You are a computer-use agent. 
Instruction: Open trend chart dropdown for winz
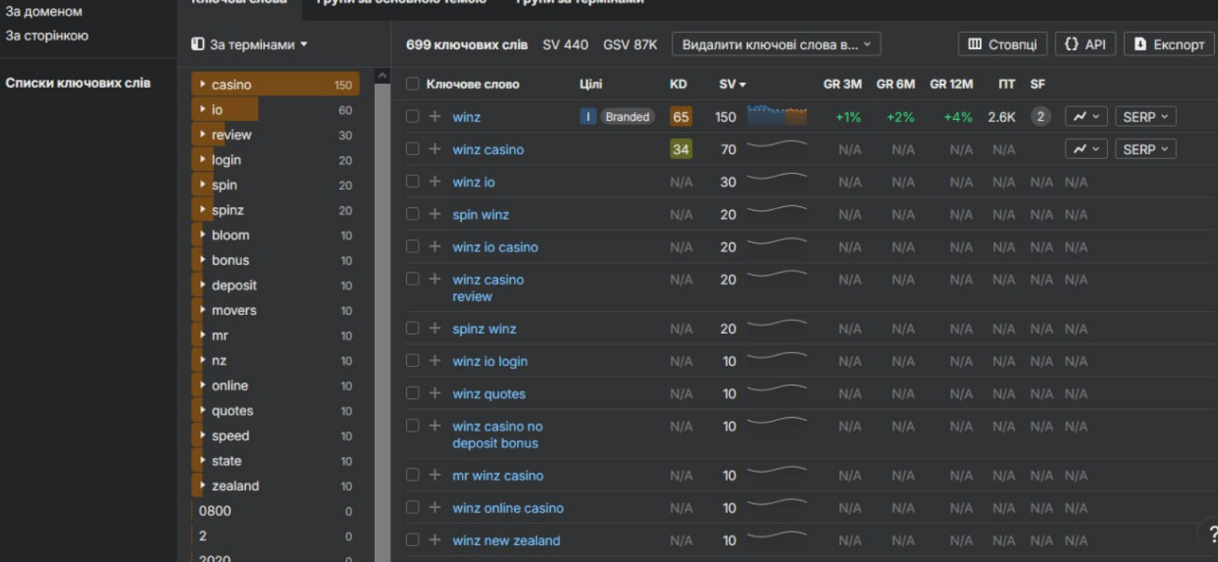1086,117
